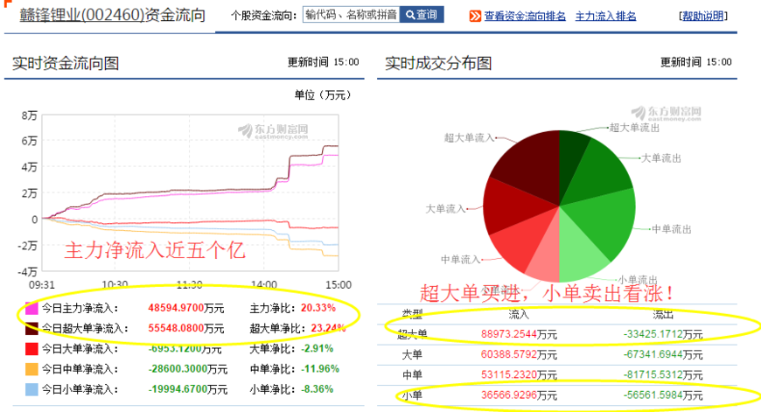Click the 超大单流入 pie chart label
This screenshot has height=412, width=761.
coord(469,138)
